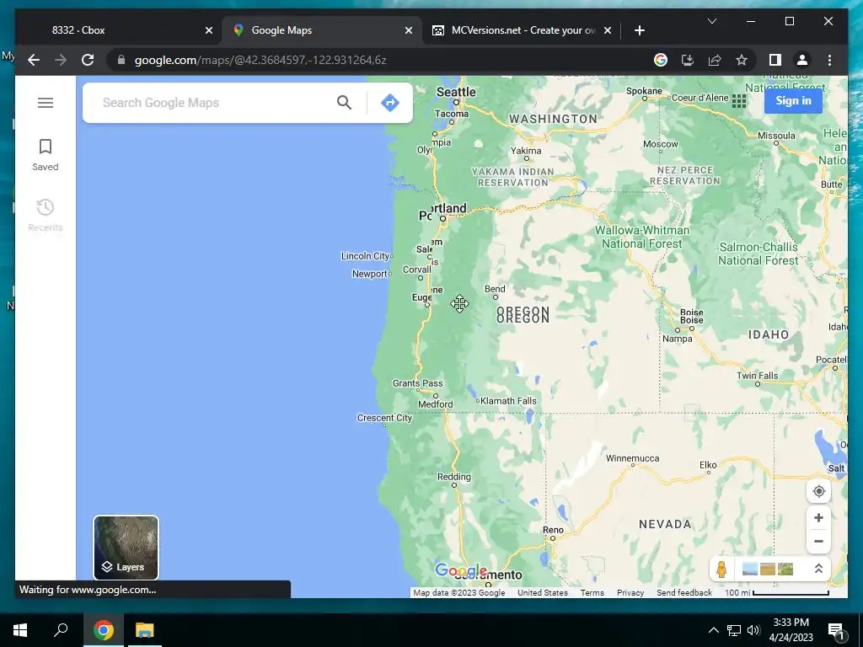Click the United States link
This screenshot has width=863, height=647.
click(542, 592)
